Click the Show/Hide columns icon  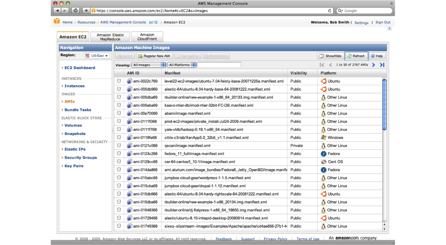click(x=322, y=56)
